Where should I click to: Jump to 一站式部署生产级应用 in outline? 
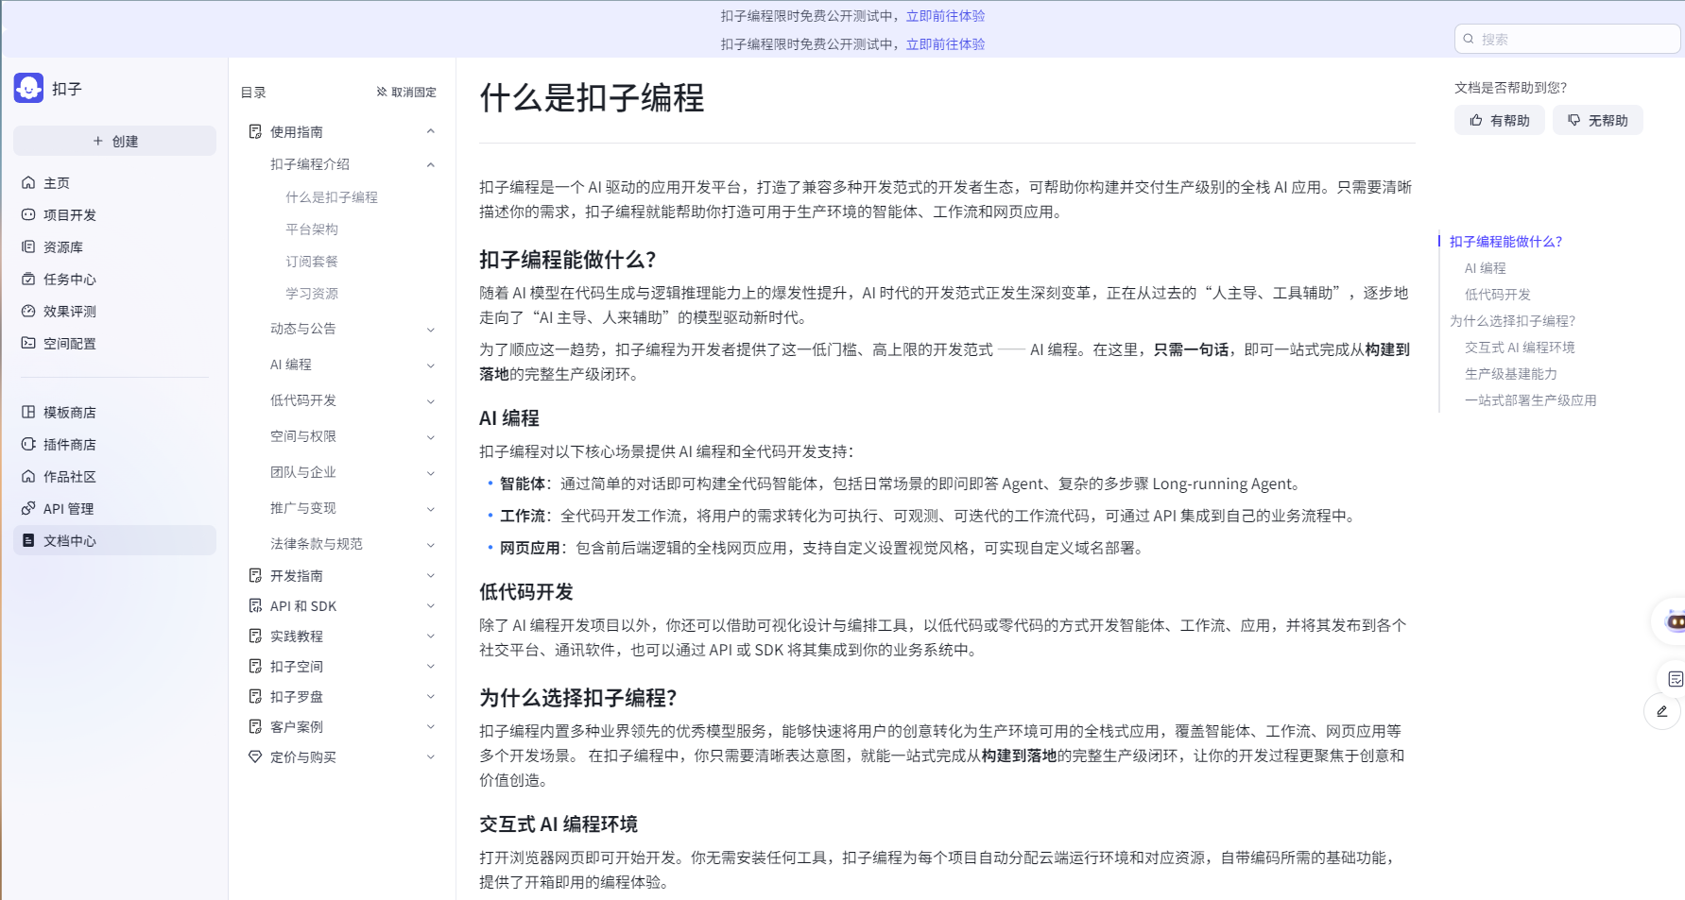pos(1531,399)
